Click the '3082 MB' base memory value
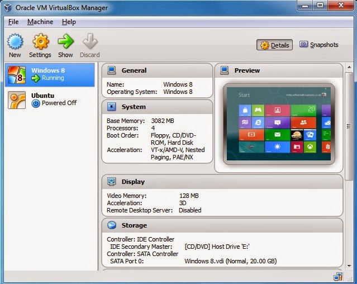 (163, 121)
